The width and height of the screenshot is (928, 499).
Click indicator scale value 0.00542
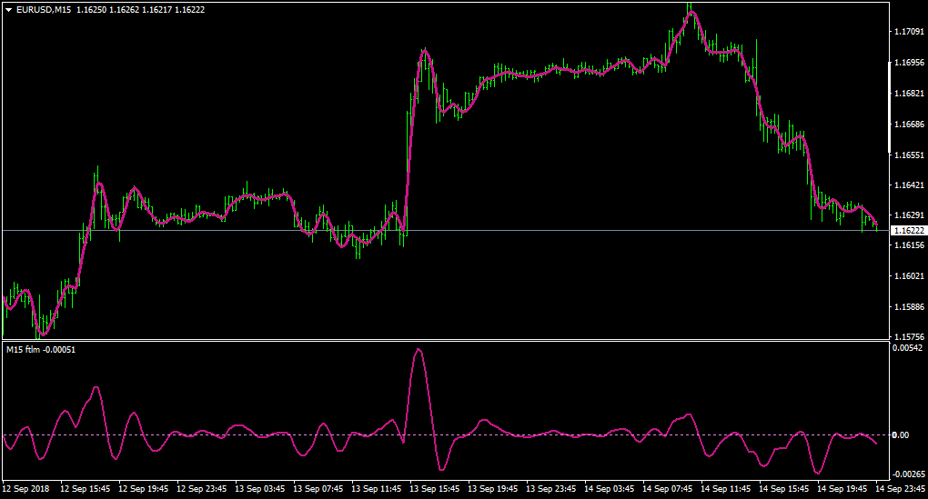coord(909,348)
